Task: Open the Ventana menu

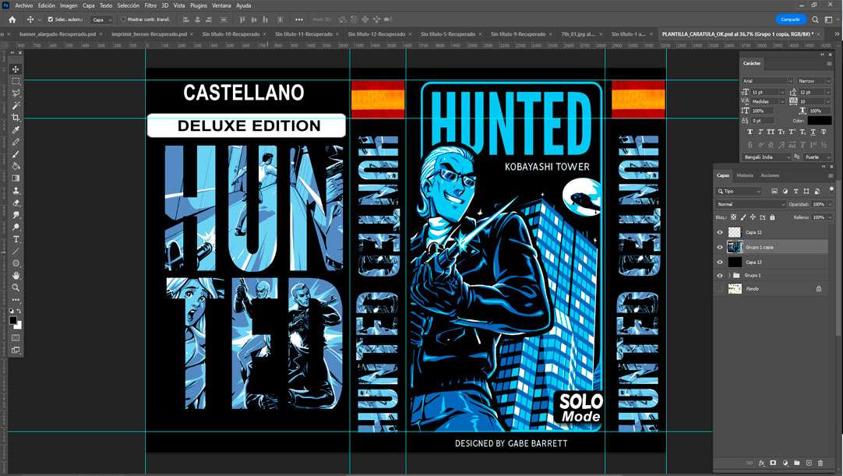Action: (x=221, y=5)
